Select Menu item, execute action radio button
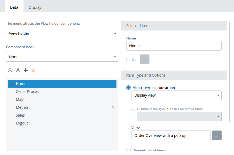The image size is (234, 155). click(129, 88)
